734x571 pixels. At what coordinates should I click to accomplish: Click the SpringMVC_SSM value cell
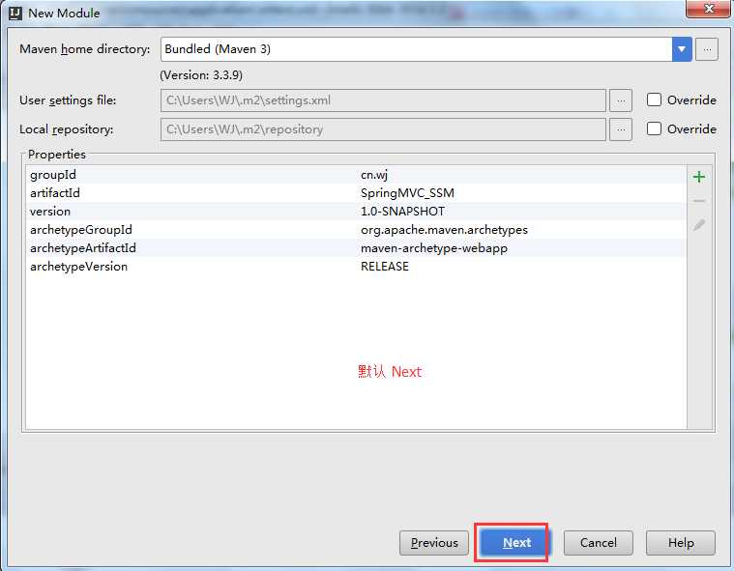point(407,193)
